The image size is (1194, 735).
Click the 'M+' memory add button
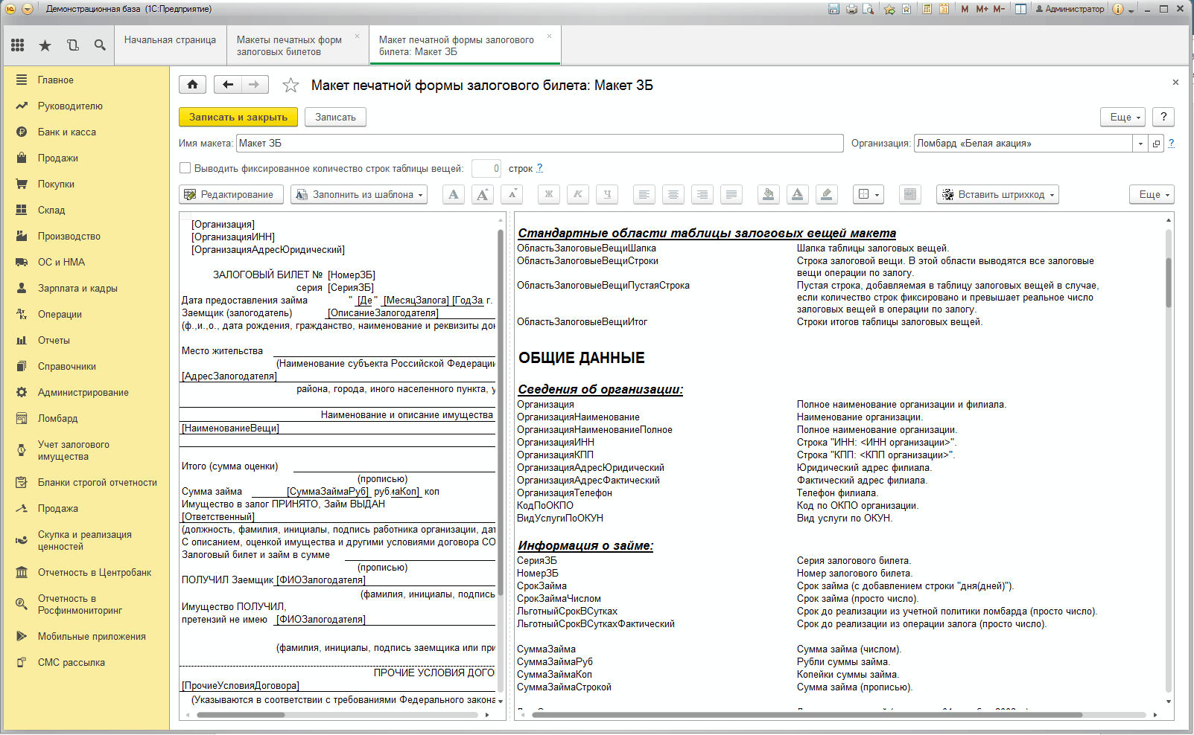[x=982, y=9]
